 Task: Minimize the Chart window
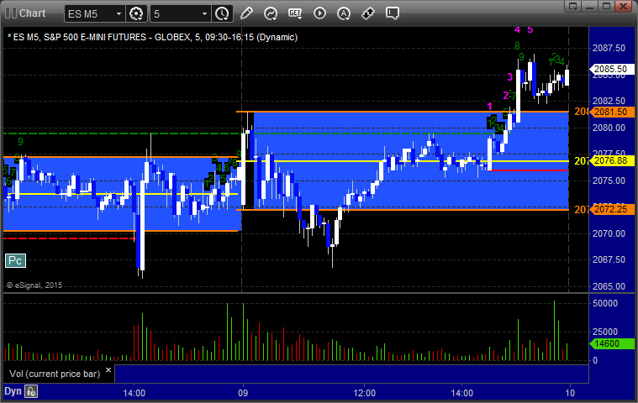589,6
